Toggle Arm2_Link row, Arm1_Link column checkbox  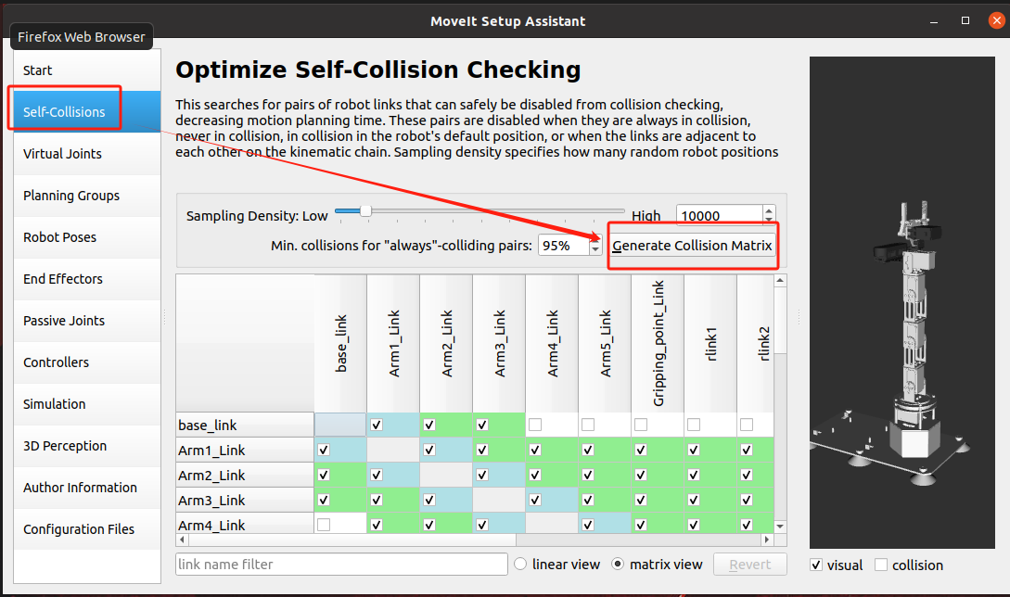point(377,476)
